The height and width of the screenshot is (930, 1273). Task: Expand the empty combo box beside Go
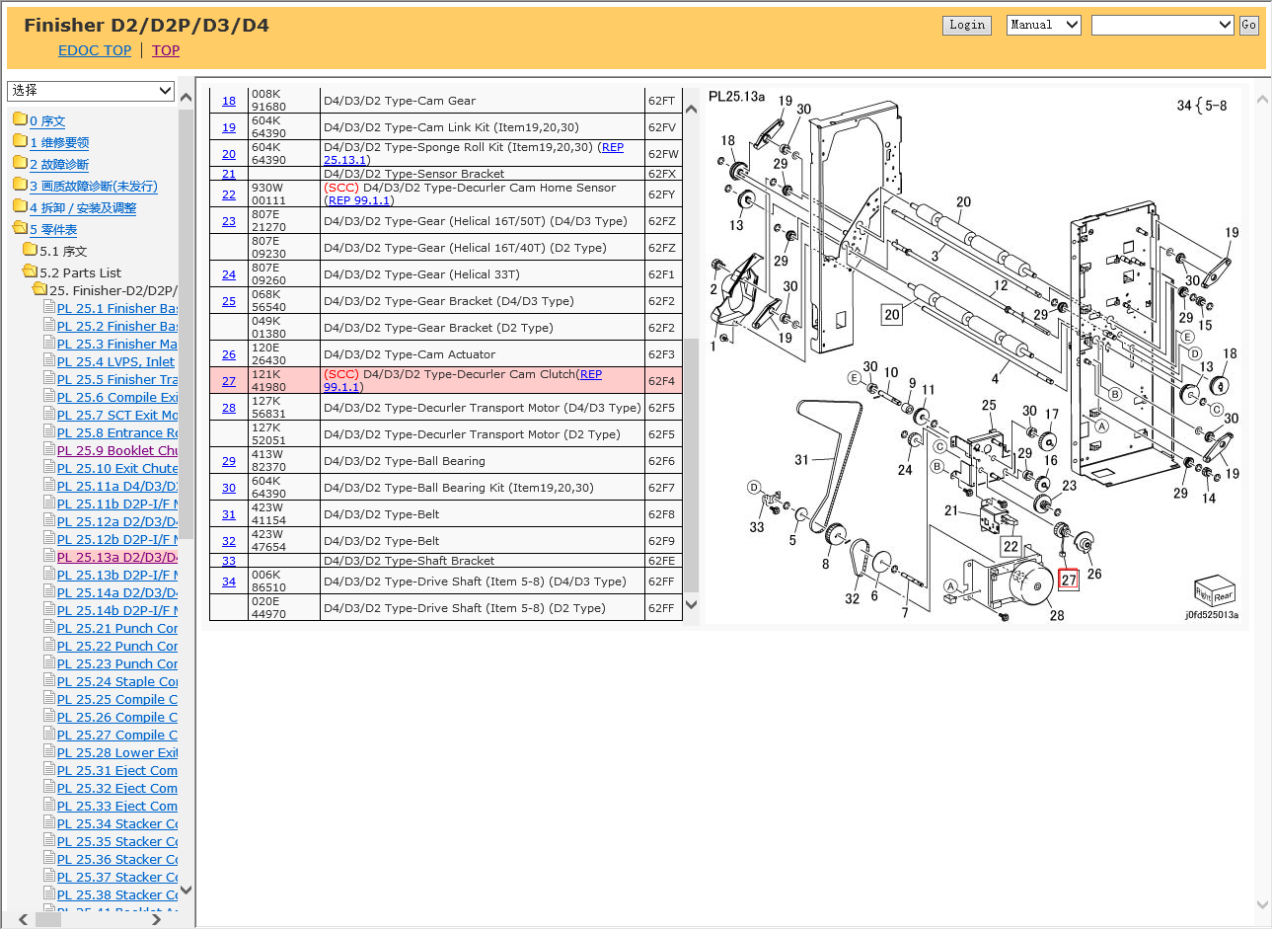[x=1161, y=25]
